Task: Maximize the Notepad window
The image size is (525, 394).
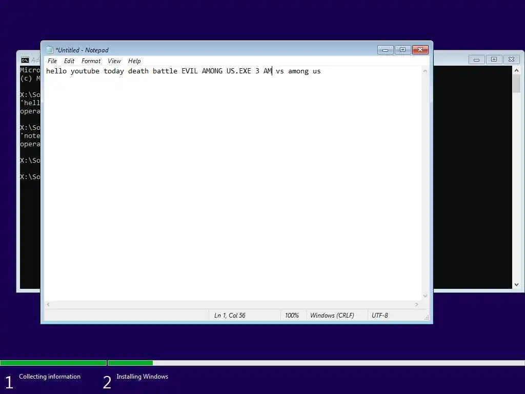Action: 403,50
